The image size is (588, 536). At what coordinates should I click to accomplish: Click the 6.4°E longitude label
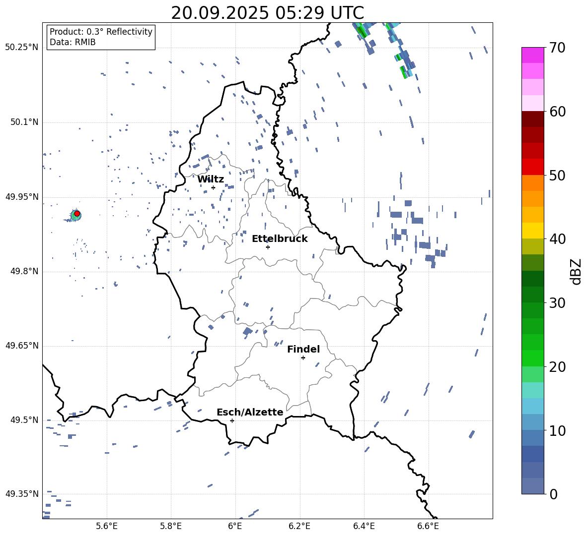[x=364, y=526]
